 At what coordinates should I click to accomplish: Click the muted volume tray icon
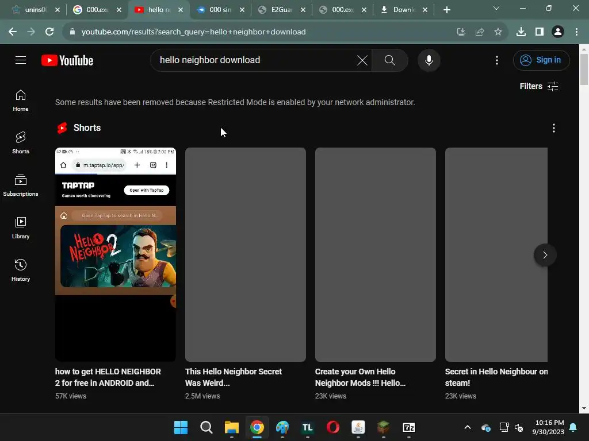519,427
